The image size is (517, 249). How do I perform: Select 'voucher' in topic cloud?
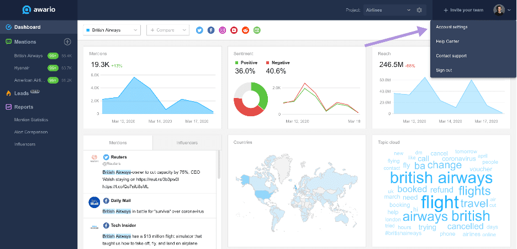[481, 169]
